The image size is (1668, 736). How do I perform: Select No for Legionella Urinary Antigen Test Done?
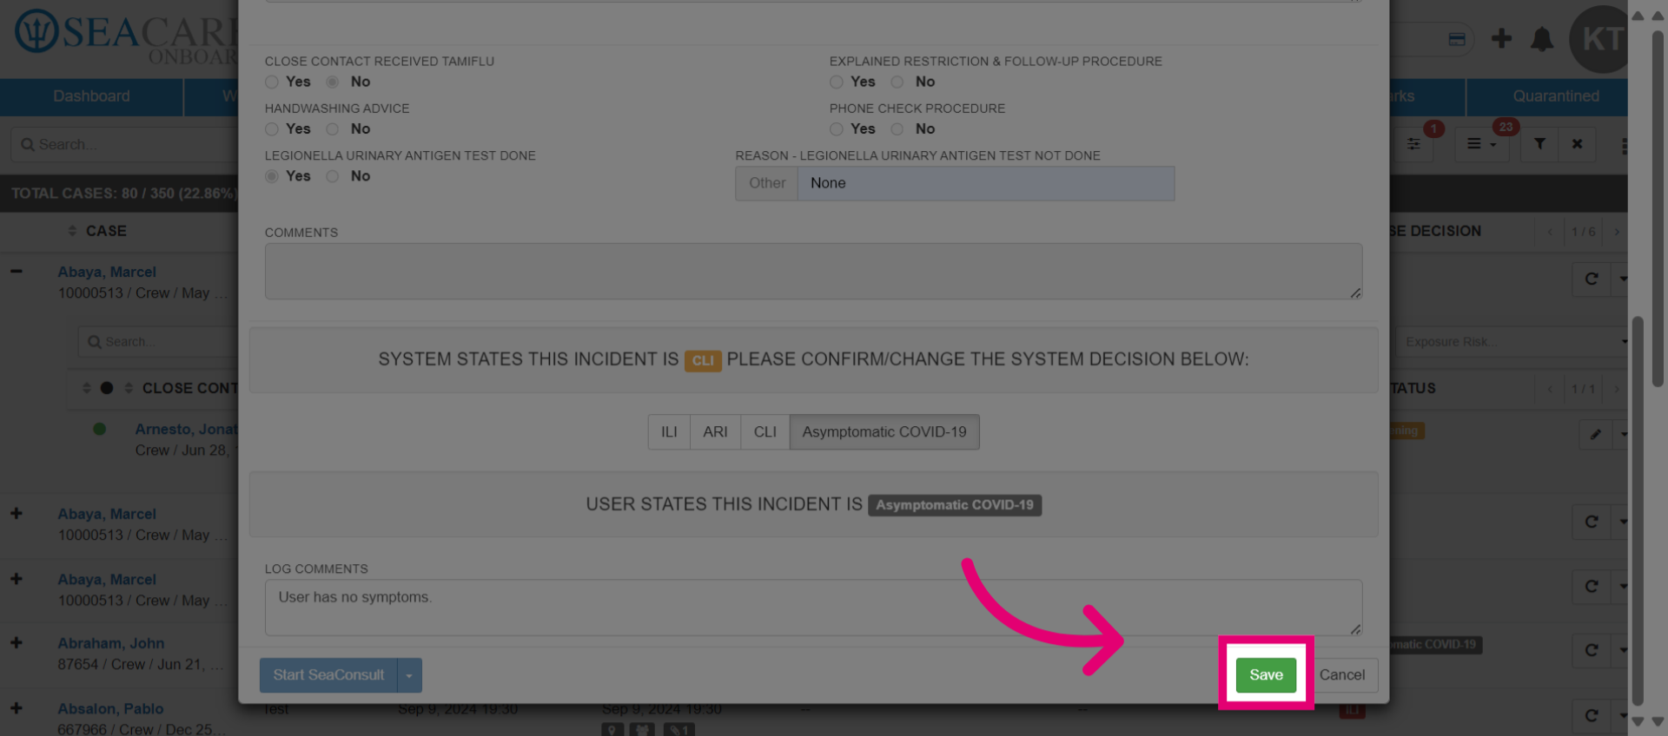(x=333, y=176)
